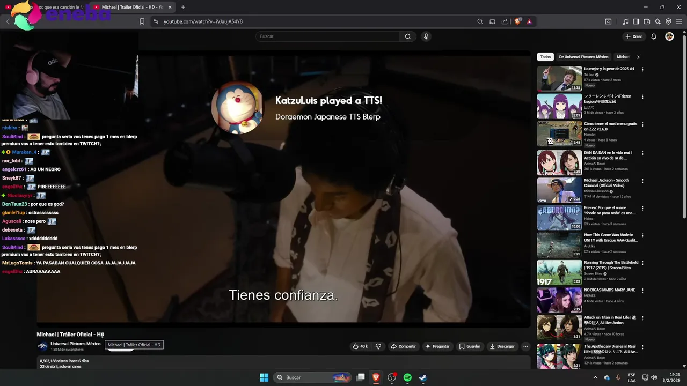Click the share icon in address bar
The width and height of the screenshot is (687, 386).
(505, 21)
